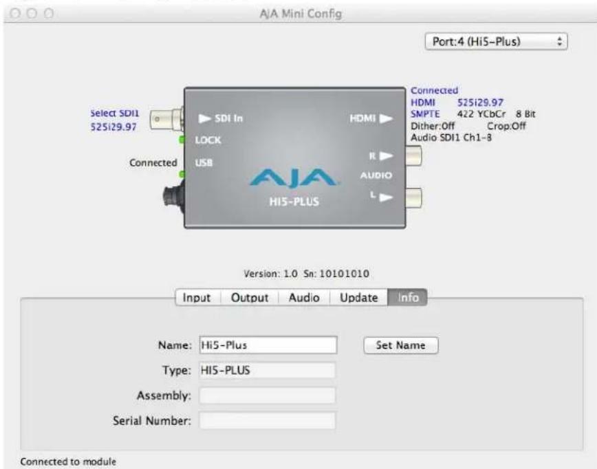Click the red close window button
The image size is (597, 469).
coord(15,13)
